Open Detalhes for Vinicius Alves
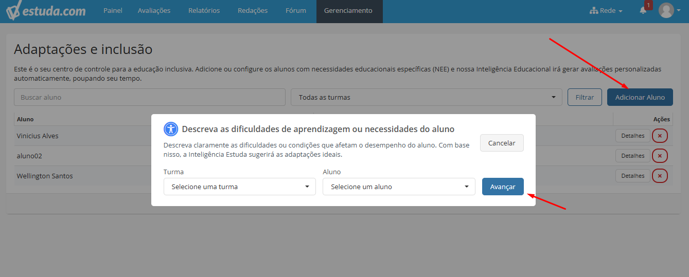 tap(633, 136)
